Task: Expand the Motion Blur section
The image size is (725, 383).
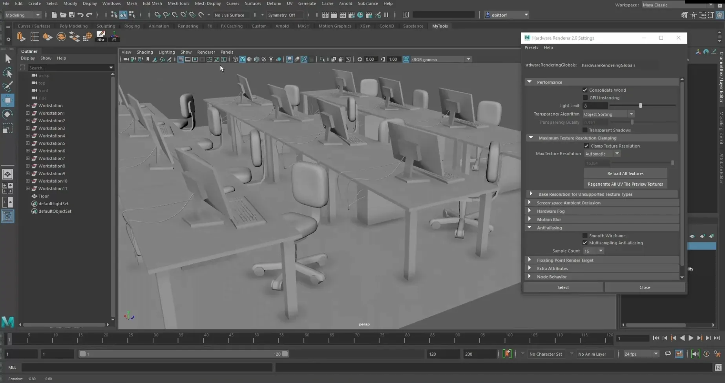Action: click(x=530, y=219)
